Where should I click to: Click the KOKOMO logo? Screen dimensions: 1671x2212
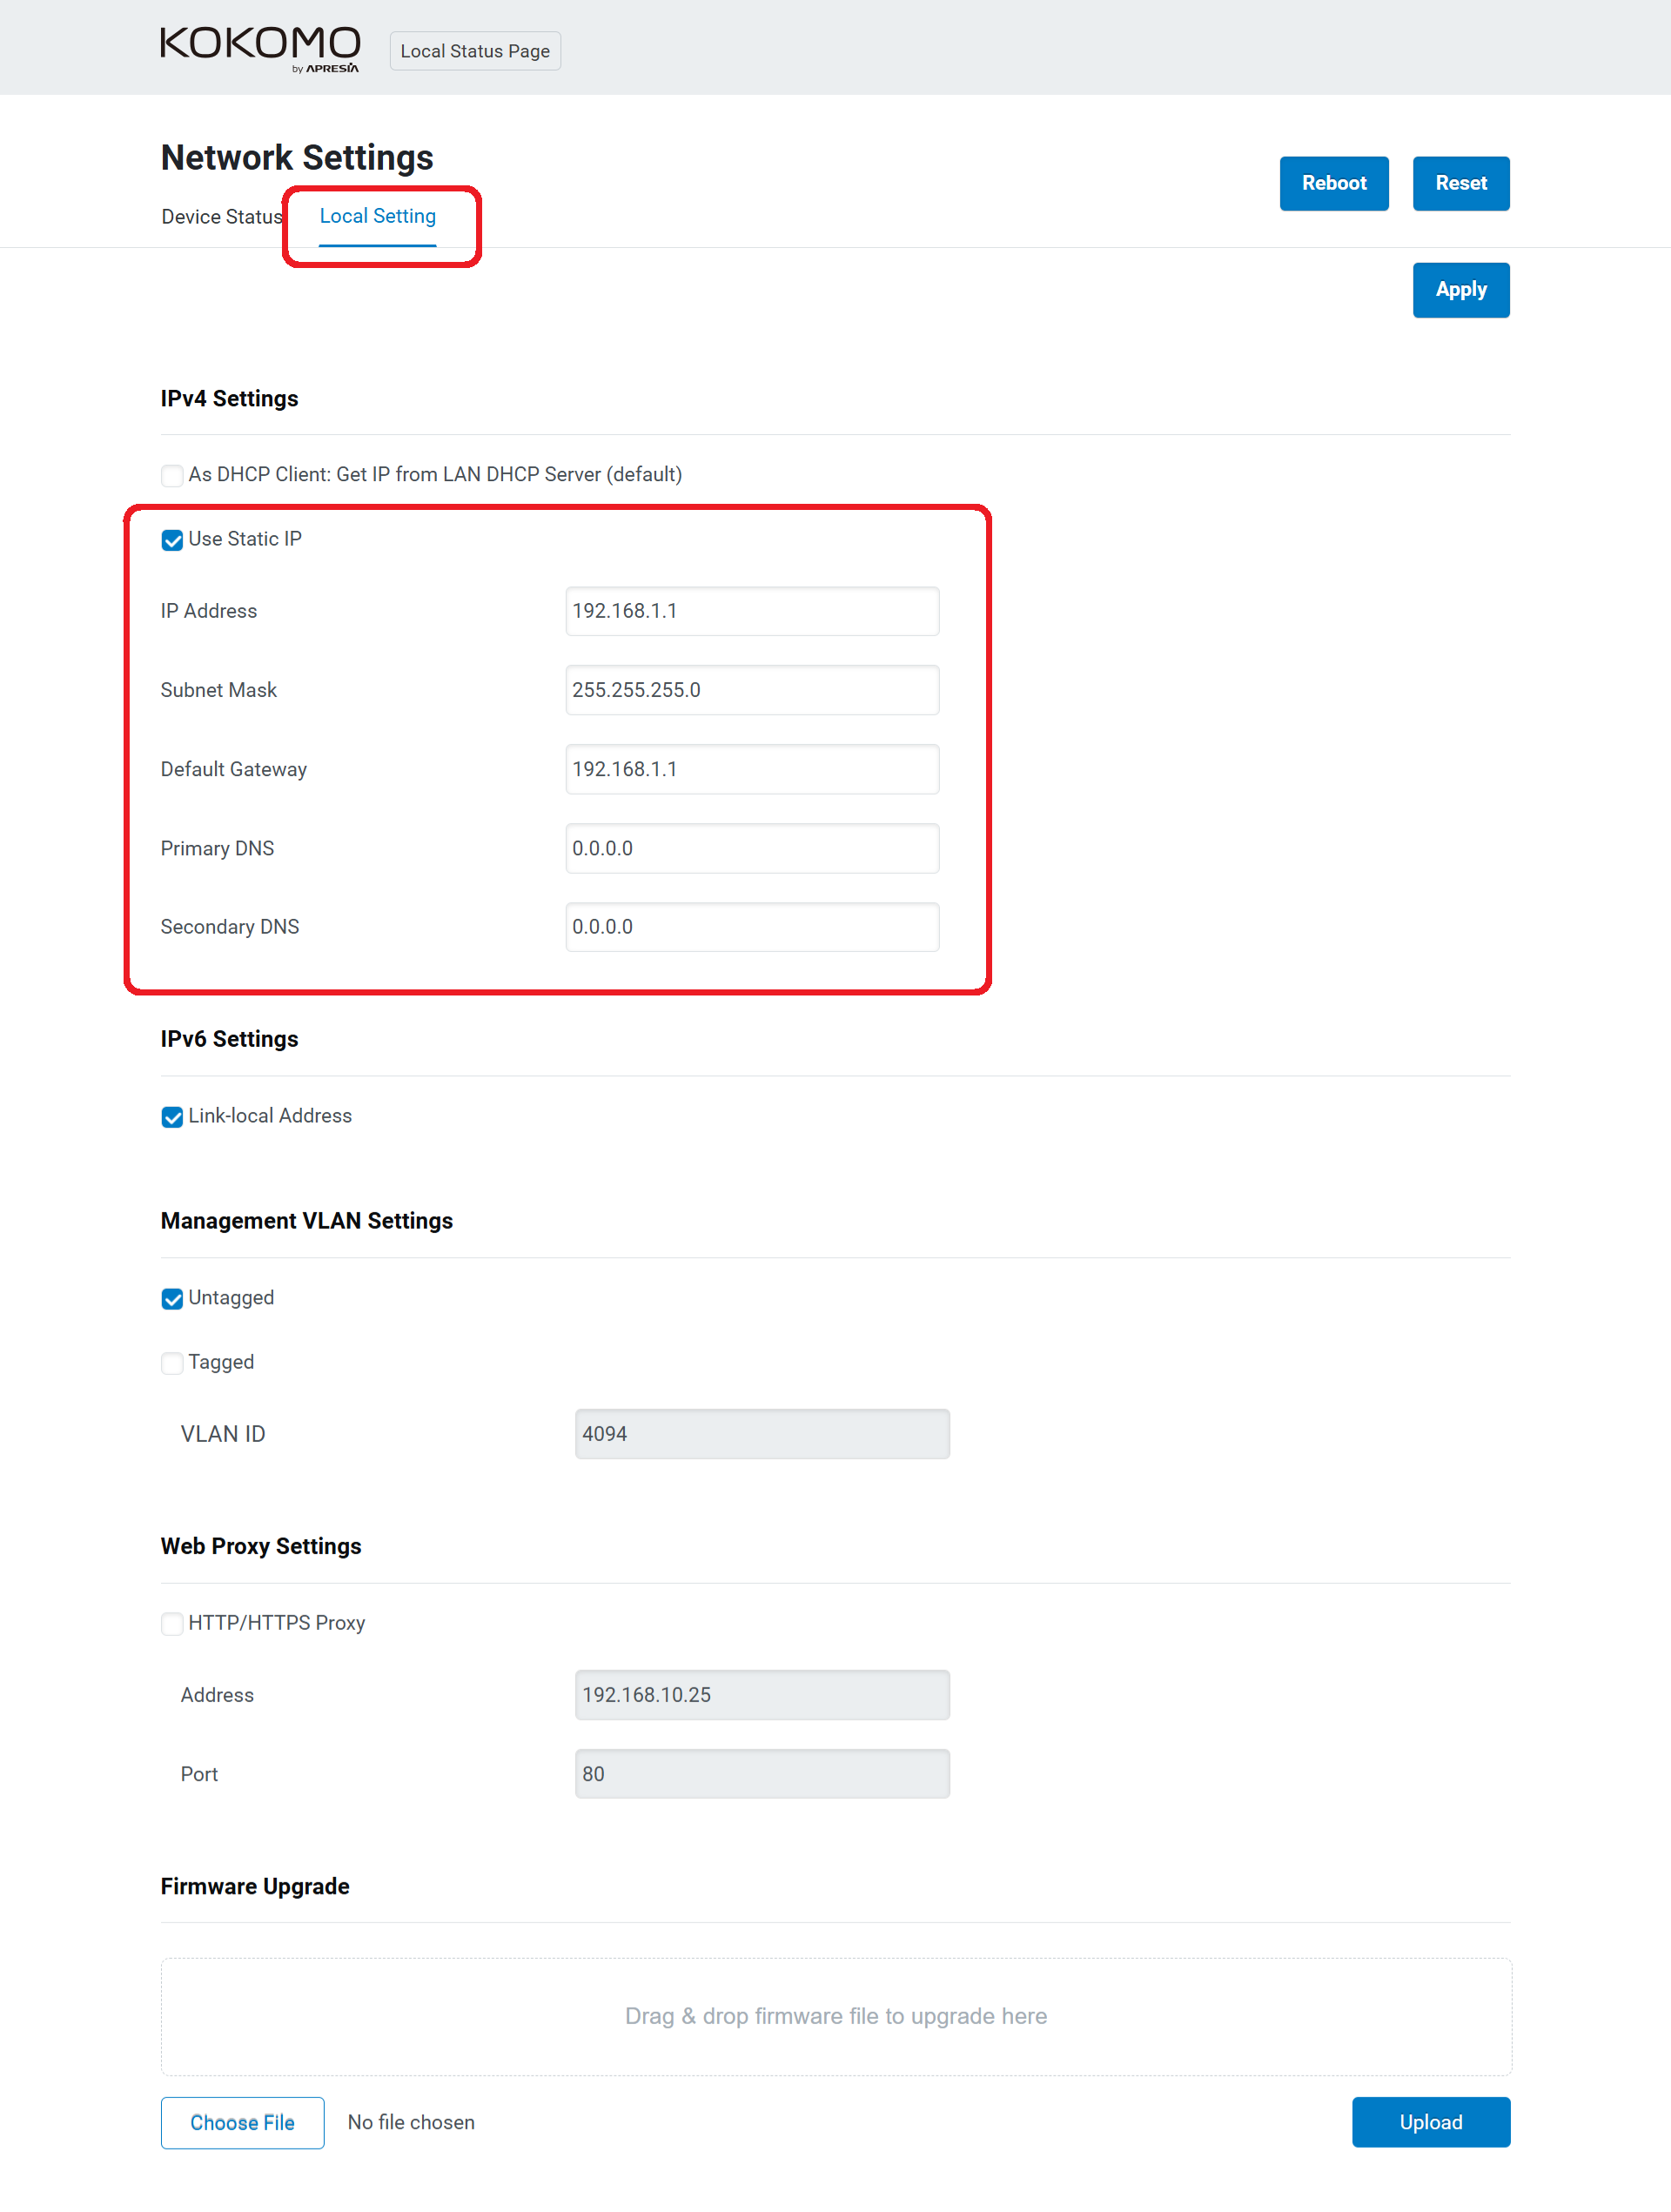pos(260,48)
